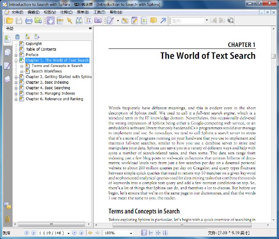Expand Chapter 6 Relevance and Ranking bookmark
Image resolution: width=279 pixels, height=239 pixels.
[x=16, y=100]
